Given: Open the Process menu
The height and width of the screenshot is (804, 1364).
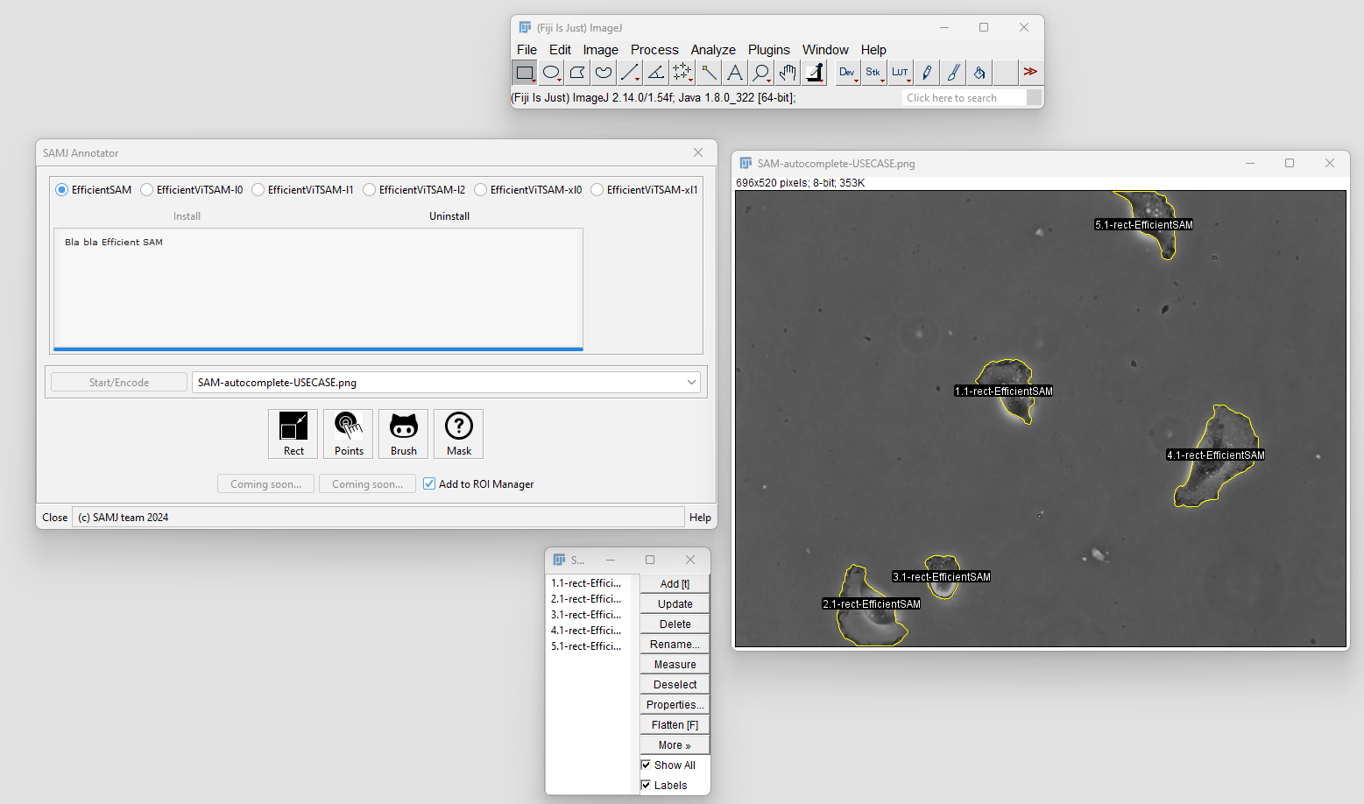Looking at the screenshot, I should coord(654,50).
